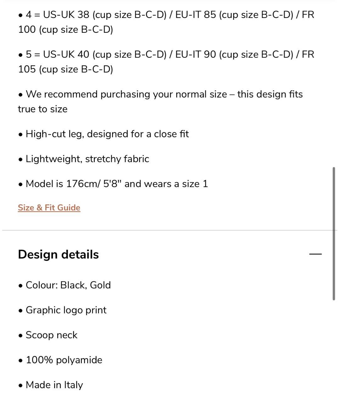Open the Size & Fit Guide link

pos(49,207)
